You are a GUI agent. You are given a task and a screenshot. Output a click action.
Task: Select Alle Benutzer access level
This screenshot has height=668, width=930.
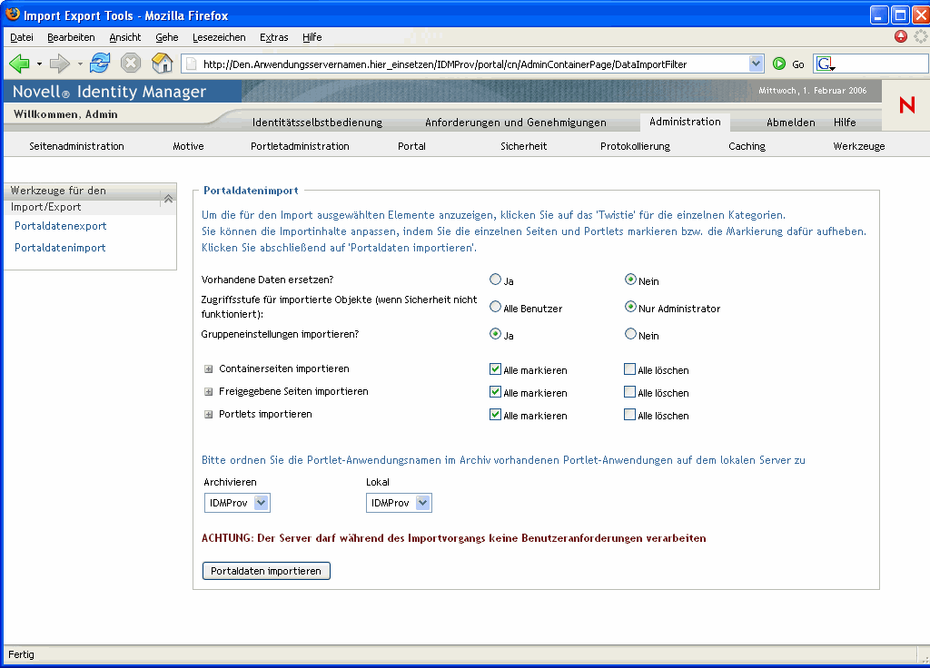pyautogui.click(x=495, y=307)
